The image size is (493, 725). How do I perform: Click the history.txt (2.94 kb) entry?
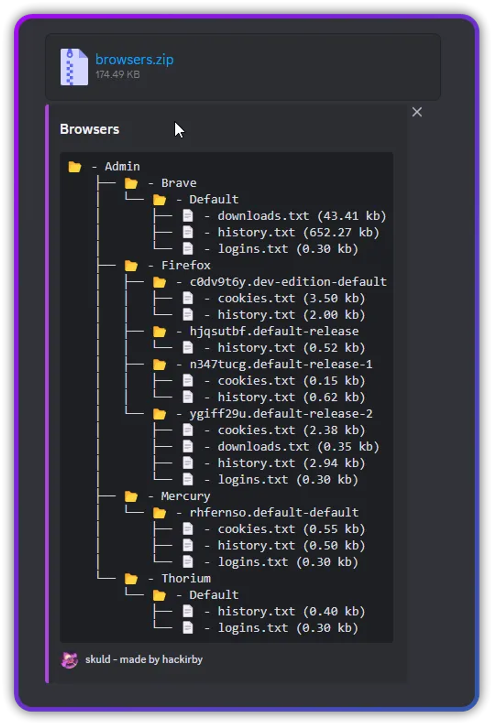click(291, 463)
